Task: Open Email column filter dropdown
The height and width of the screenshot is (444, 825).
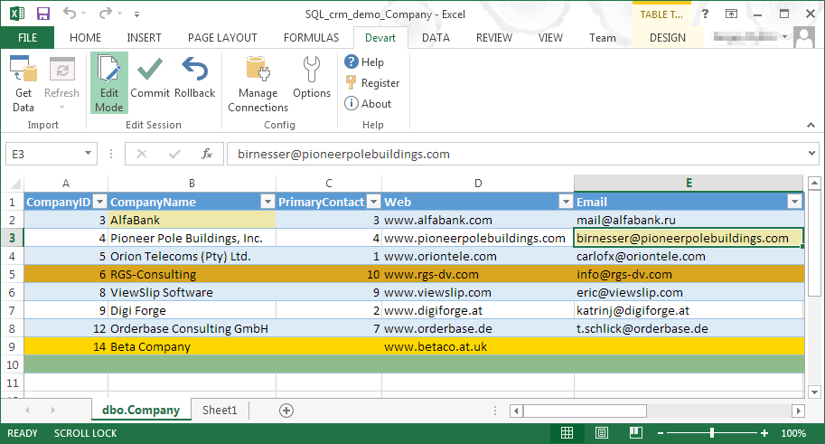Action: [794, 202]
